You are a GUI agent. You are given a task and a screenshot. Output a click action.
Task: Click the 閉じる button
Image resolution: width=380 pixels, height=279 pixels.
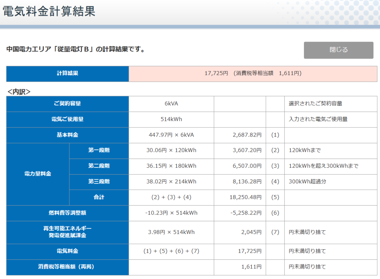click(x=338, y=50)
